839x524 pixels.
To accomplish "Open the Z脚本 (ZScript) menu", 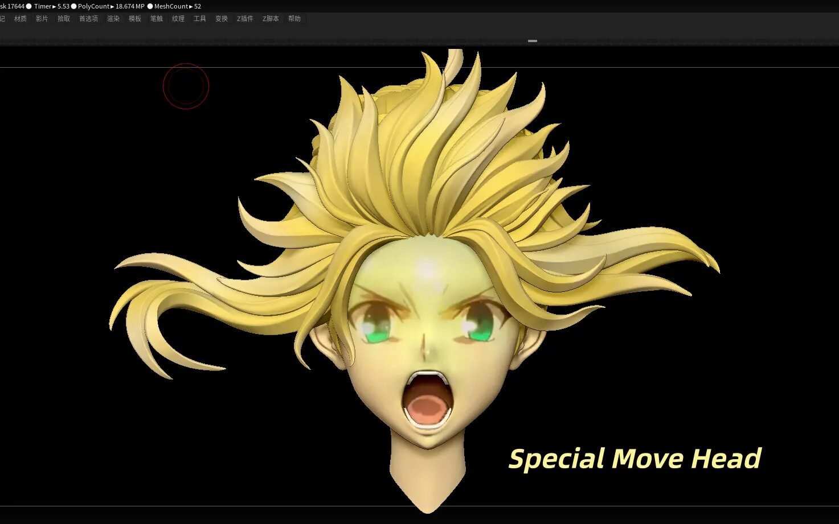I will tap(271, 19).
